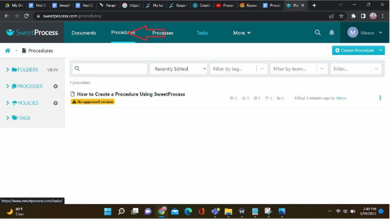Open Meera account menu chevron

click(380, 33)
